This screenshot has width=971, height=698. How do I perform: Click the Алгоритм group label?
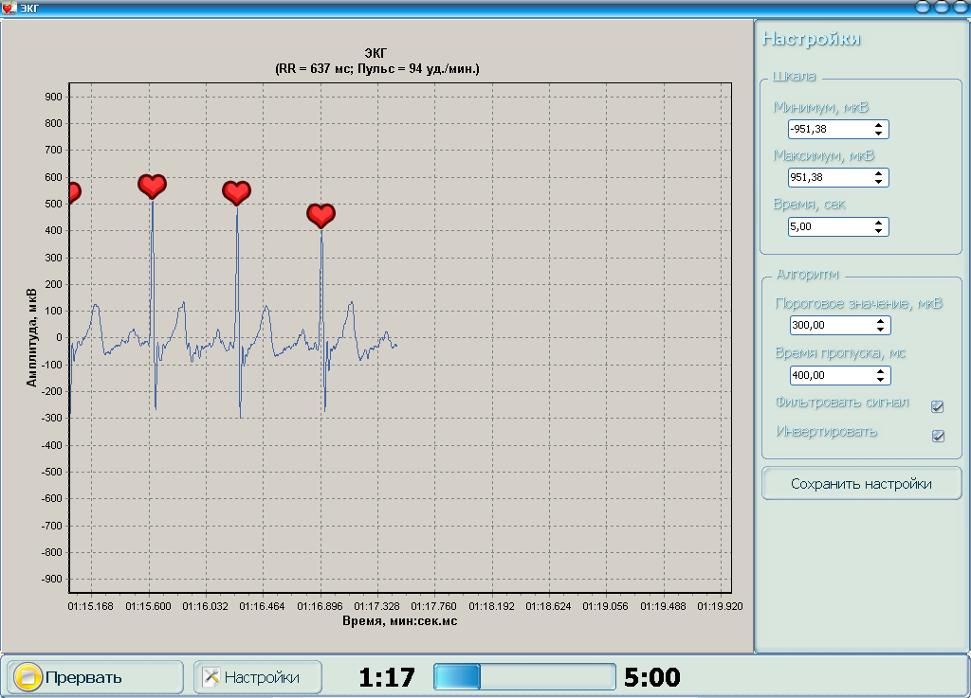click(x=808, y=274)
